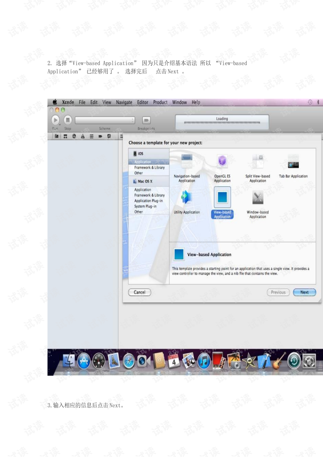The width and height of the screenshot is (323, 457).
Task: Select the Navigation-based Application template icon
Action: click(187, 161)
